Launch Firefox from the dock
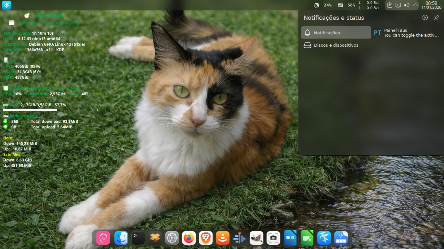This screenshot has height=249, width=444. click(189, 238)
